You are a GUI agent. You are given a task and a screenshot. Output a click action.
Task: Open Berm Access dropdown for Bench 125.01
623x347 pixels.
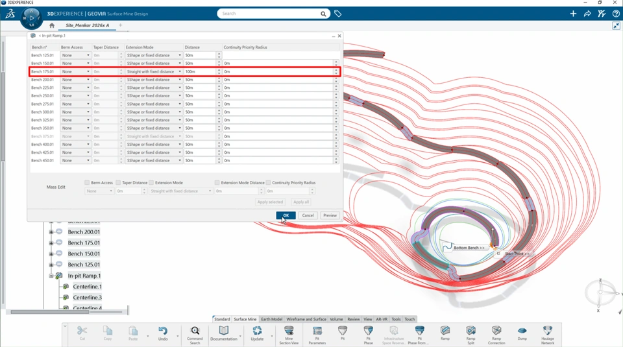[x=75, y=55]
